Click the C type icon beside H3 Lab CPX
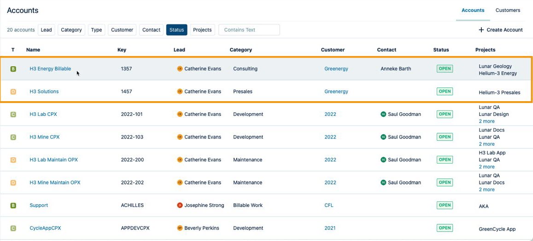Image resolution: width=533 pixels, height=241 pixels. pos(13,115)
